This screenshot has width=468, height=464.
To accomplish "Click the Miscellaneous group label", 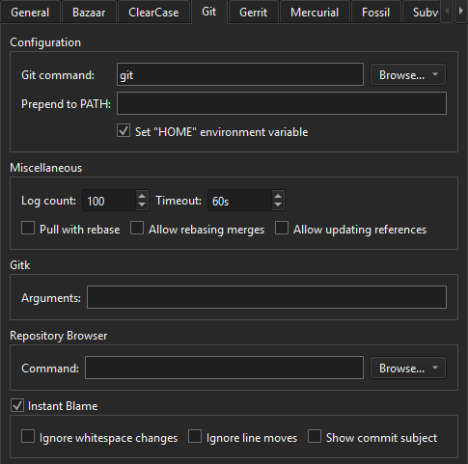I will [46, 168].
